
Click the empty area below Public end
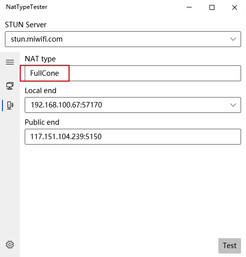133,190
